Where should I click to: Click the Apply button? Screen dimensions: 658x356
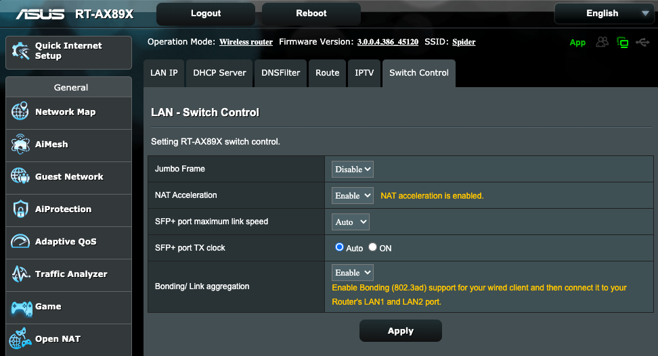pyautogui.click(x=401, y=331)
